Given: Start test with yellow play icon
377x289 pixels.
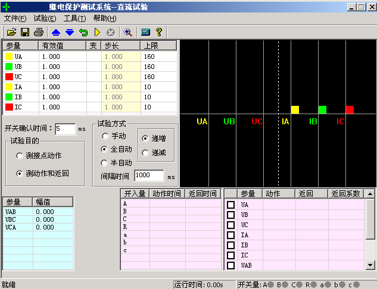Looking at the screenshot, I should tap(97, 32).
